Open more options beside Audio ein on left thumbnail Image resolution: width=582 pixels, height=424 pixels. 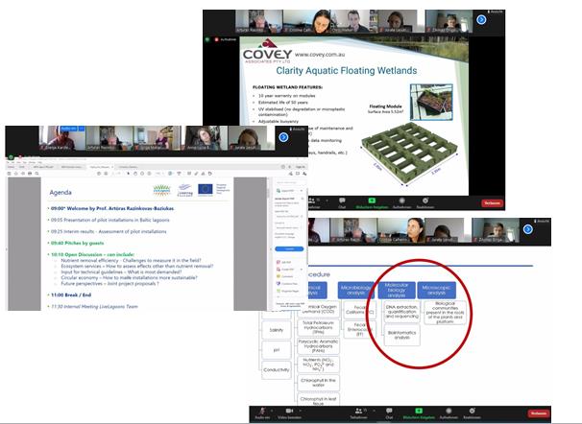81,129
